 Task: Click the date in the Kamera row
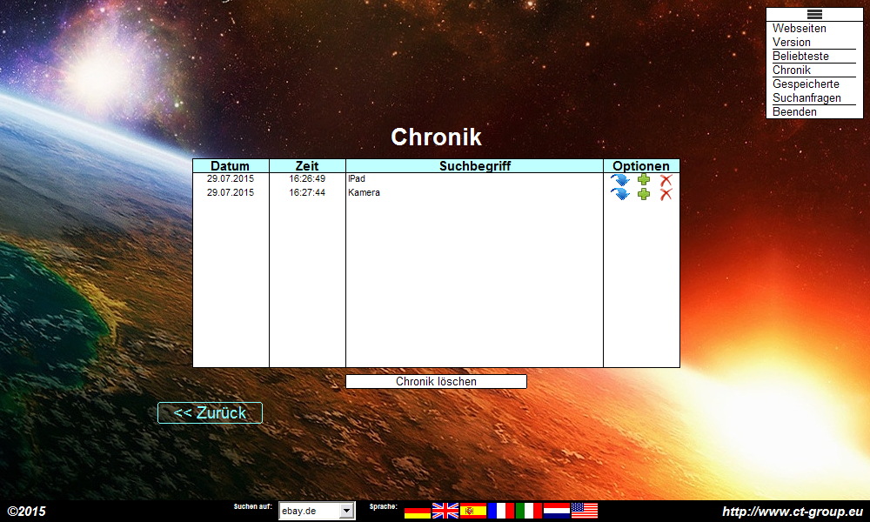coord(231,192)
